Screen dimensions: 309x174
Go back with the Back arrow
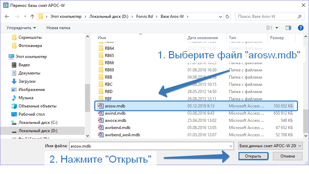pyautogui.click(x=7, y=16)
